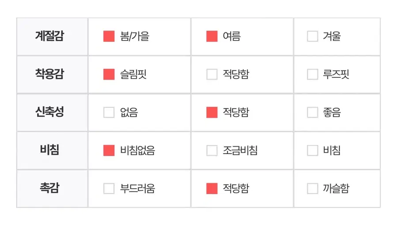Viewport: 397px width, 248px height.
Task: Uncheck the 봄/가을 checkbox
Action: 109,36
